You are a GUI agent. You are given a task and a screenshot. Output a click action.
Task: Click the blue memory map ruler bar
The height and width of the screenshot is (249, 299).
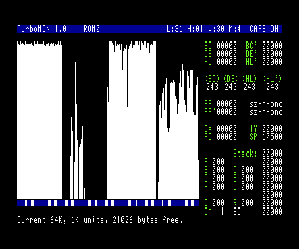pyautogui.click(x=108, y=203)
